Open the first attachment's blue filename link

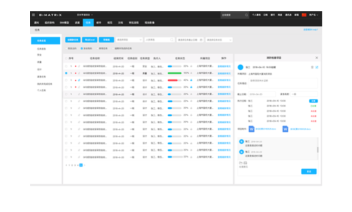click(266, 129)
